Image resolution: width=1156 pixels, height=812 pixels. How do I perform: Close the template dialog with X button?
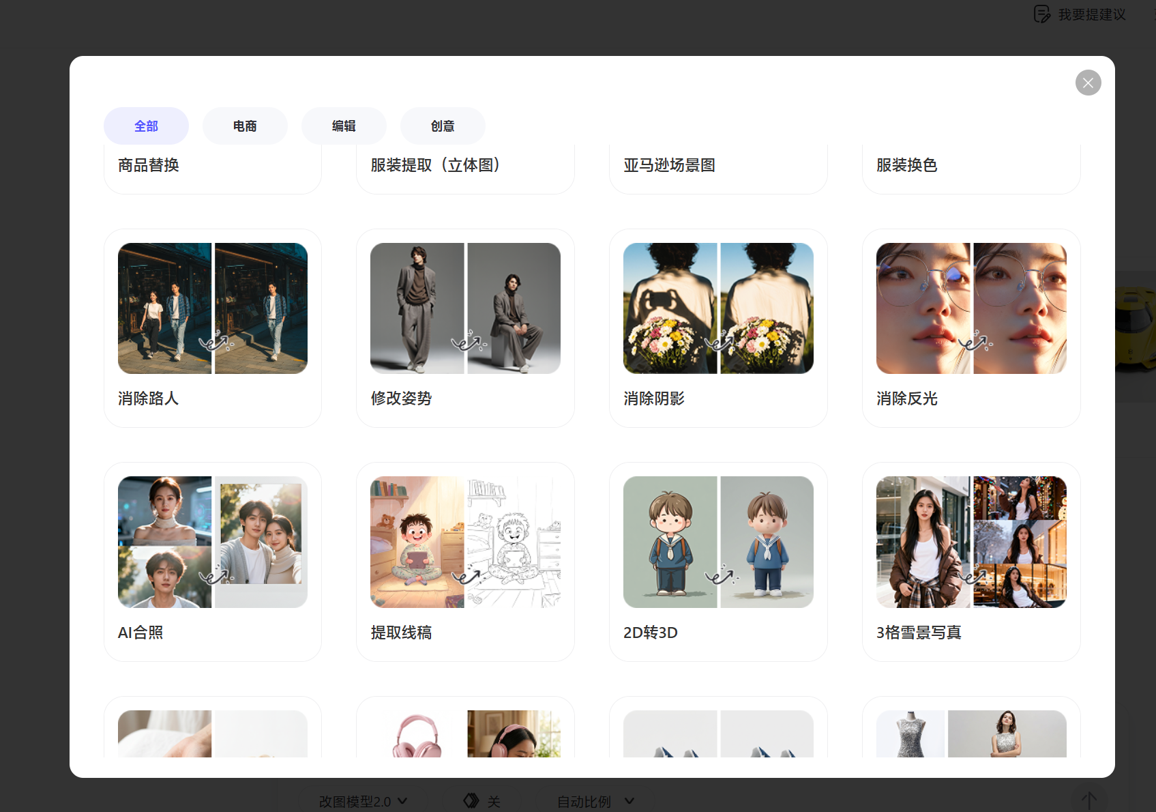pyautogui.click(x=1088, y=83)
